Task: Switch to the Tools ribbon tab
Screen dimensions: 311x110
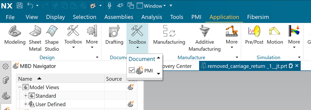Action: click(177, 17)
